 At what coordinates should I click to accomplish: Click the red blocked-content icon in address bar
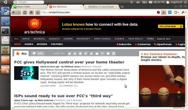coord(158,12)
